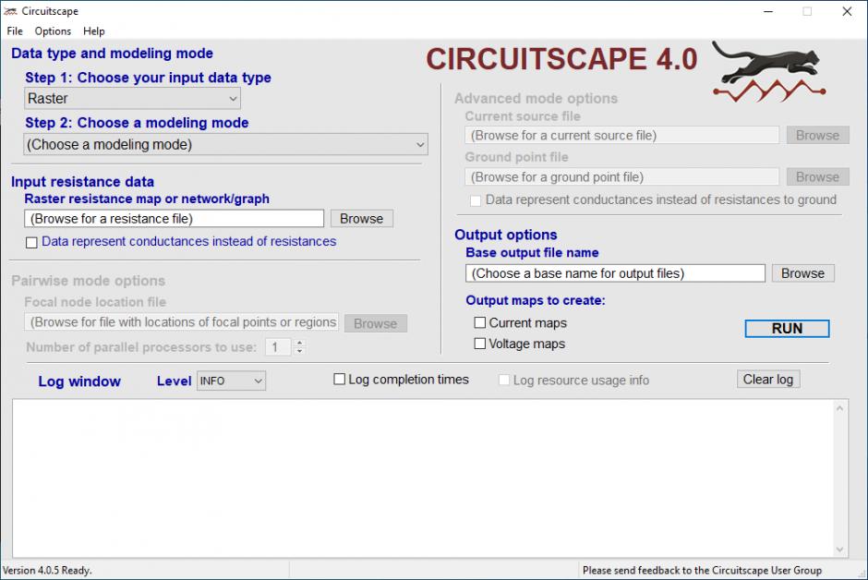Viewport: 868px width, 580px height.
Task: Open the File menu
Action: [x=15, y=31]
